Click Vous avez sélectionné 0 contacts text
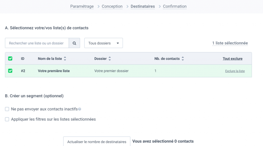This screenshot has height=146, width=263. [x=163, y=141]
